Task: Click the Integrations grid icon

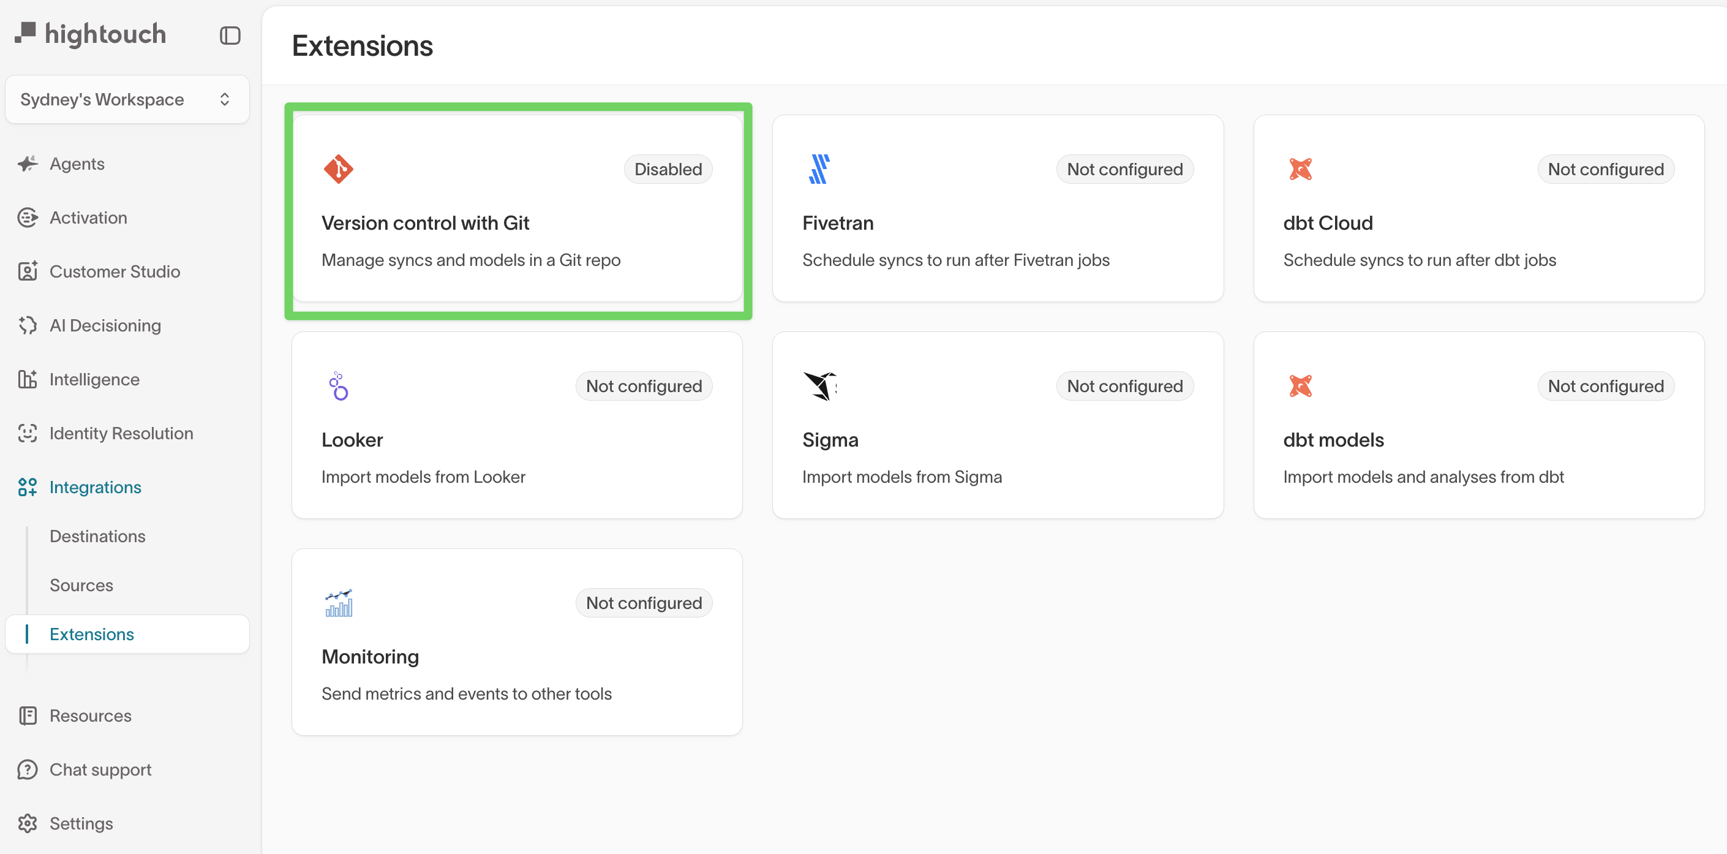Action: pyautogui.click(x=28, y=487)
